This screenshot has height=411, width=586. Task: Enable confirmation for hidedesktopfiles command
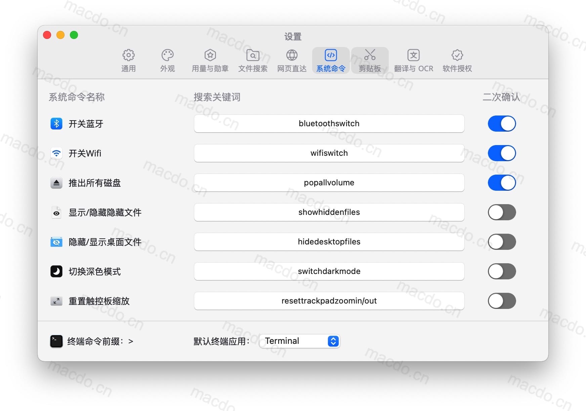pos(502,242)
